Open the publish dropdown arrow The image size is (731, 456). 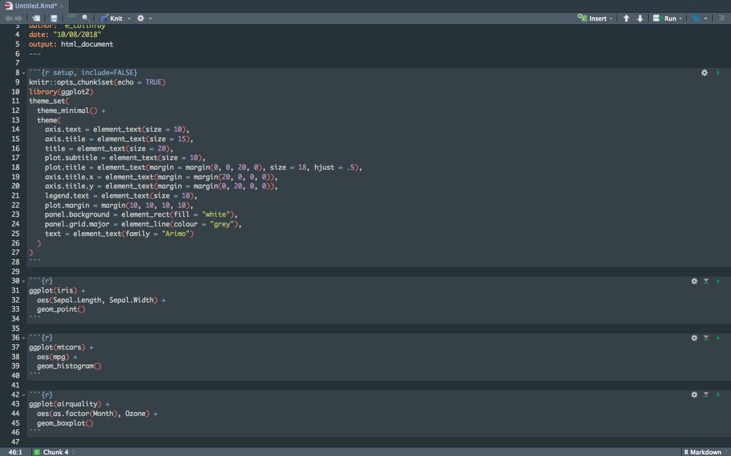click(706, 18)
